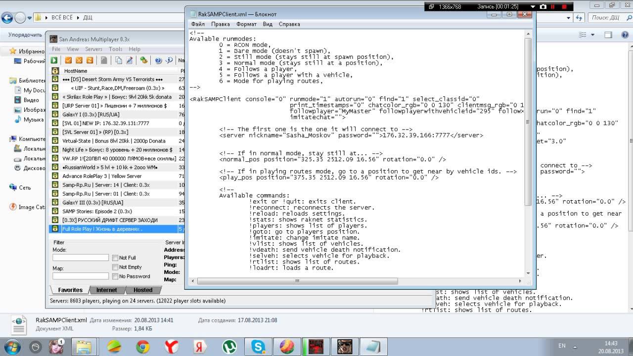Toggle Explorer preview pane icon
The height and width of the screenshot is (356, 633).
pos(608,35)
